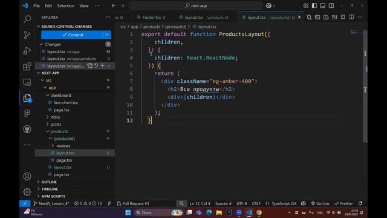Screen dimensions: 387x218
Task: Toggle the secondary side bar visibility
Action: [x=331, y=5]
